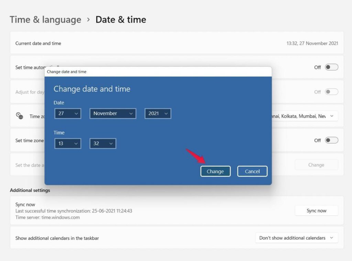
Task: Open the additional calendars dropdown
Action: click(x=296, y=238)
